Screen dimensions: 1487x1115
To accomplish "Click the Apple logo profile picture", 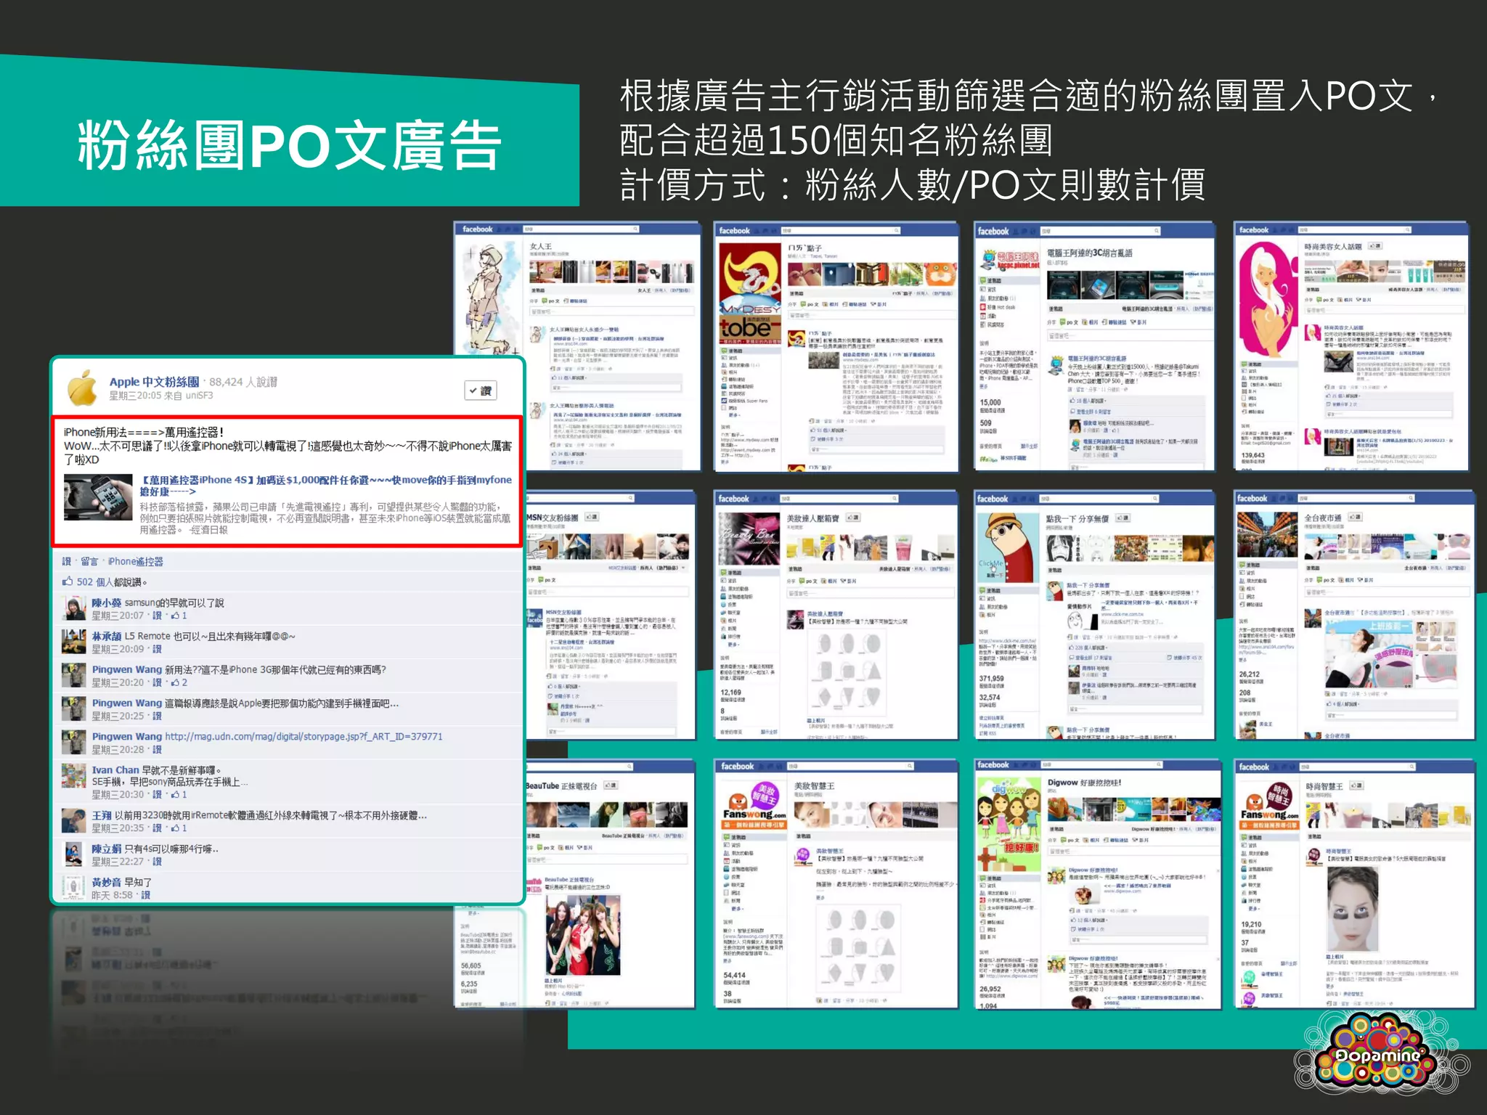I will pyautogui.click(x=82, y=388).
